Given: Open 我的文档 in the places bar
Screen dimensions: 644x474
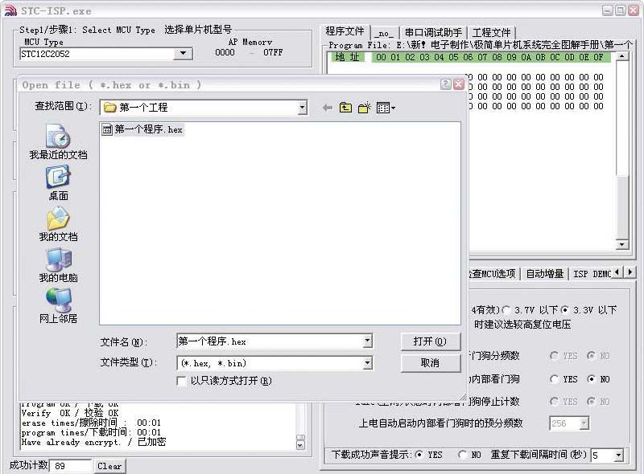Looking at the screenshot, I should tap(58, 224).
